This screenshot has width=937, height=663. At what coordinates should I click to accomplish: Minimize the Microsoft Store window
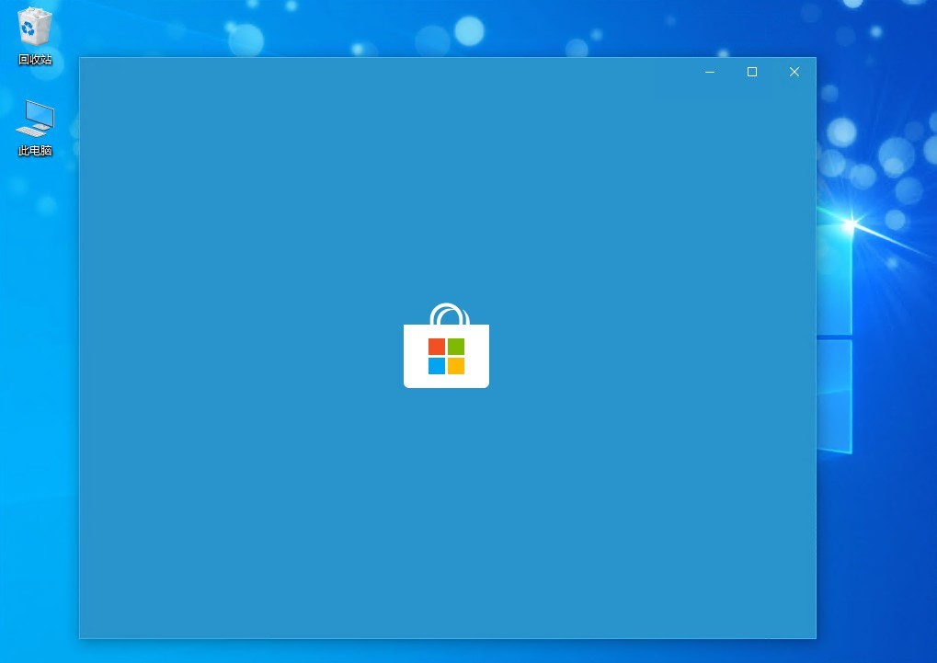(x=710, y=72)
